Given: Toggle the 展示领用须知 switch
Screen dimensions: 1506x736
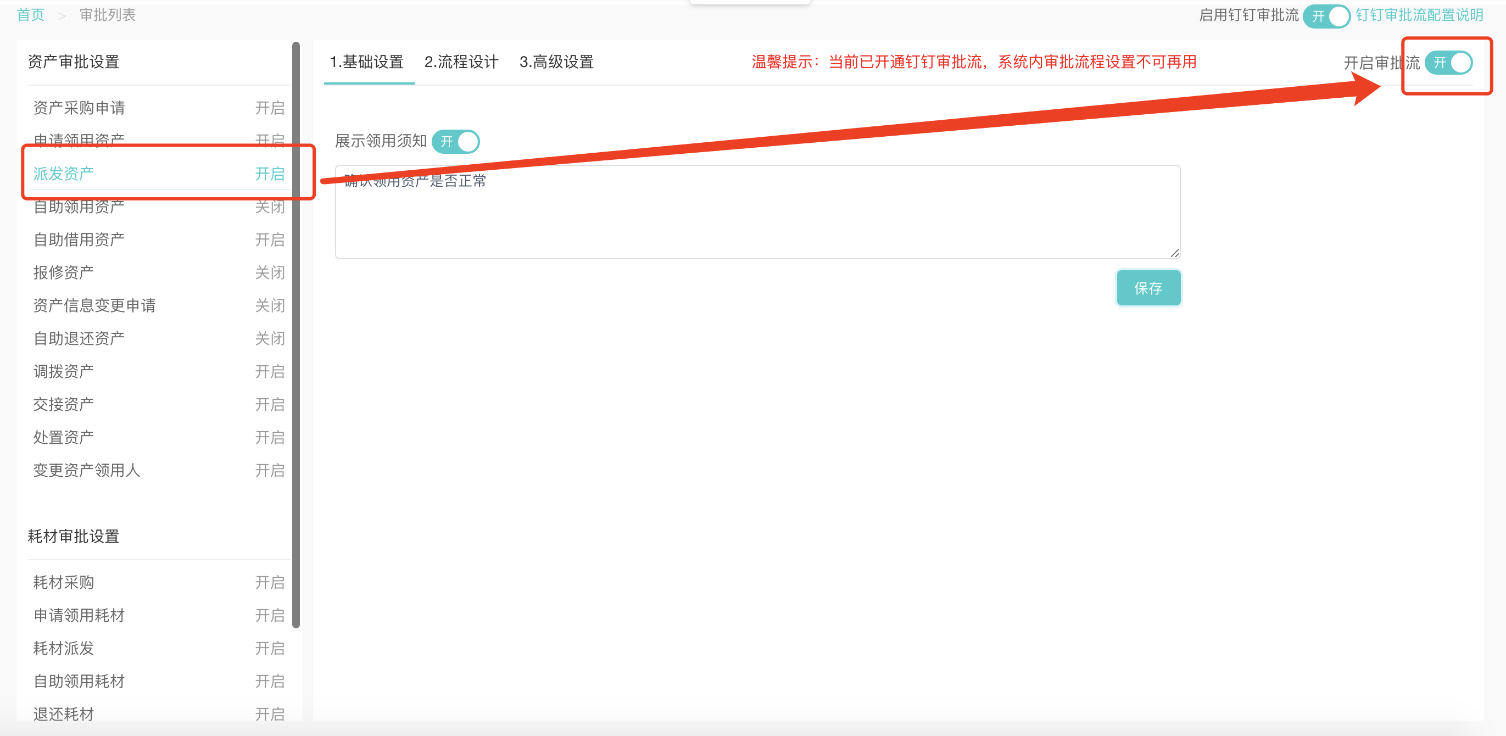Looking at the screenshot, I should [x=455, y=142].
